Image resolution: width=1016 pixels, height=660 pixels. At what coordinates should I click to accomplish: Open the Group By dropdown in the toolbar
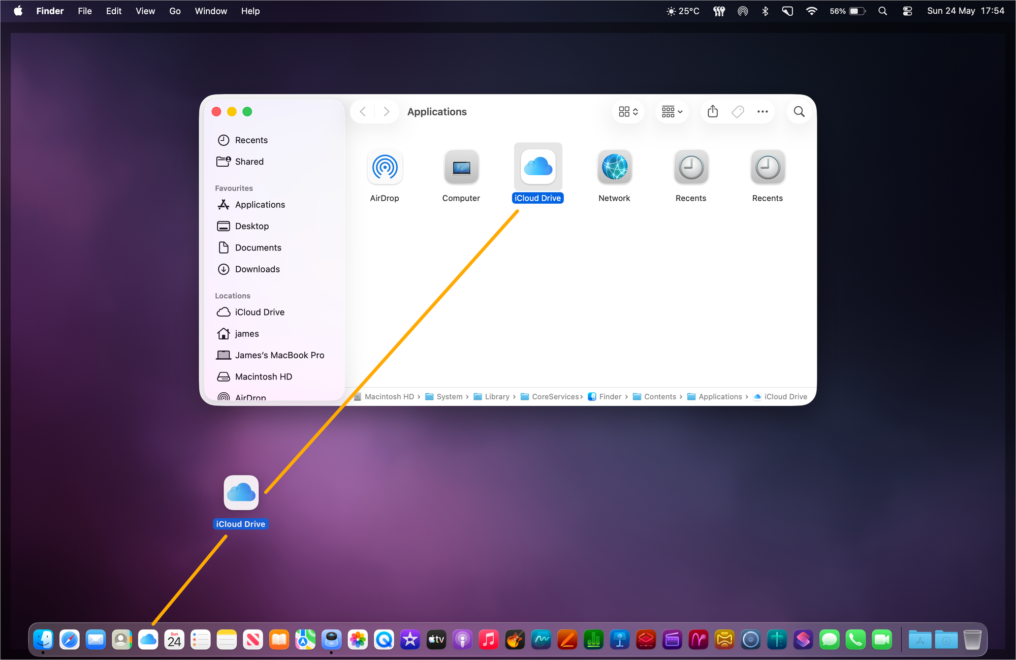coord(672,111)
